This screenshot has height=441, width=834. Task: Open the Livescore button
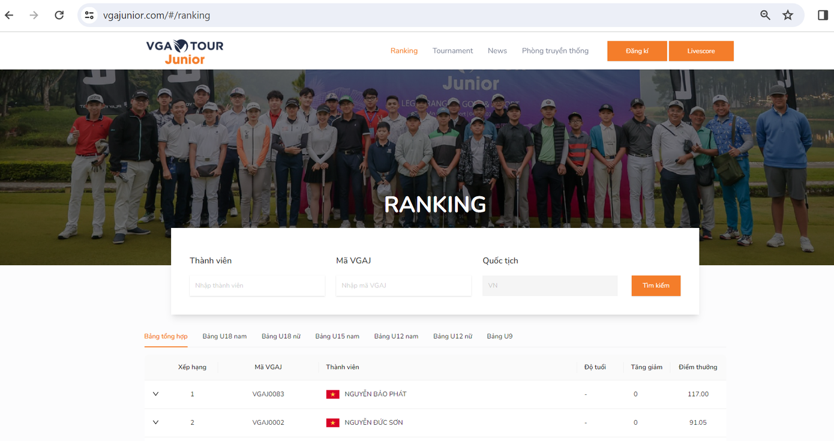[x=701, y=51]
